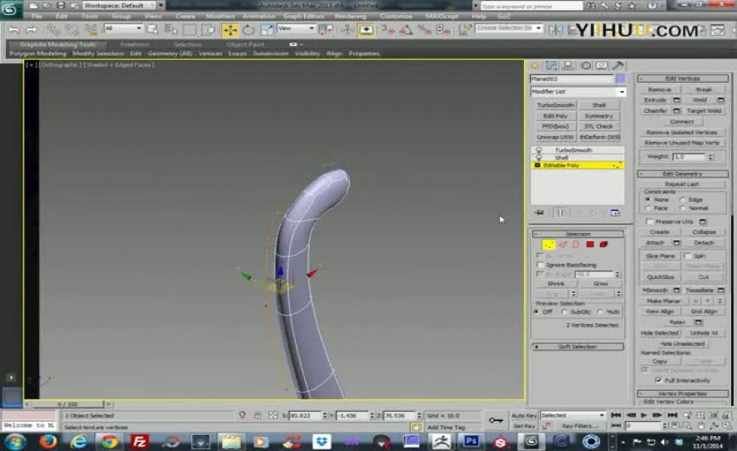Viewport: 737px width, 451px height.
Task: Open the Select by Name tool
Action: tap(170, 30)
